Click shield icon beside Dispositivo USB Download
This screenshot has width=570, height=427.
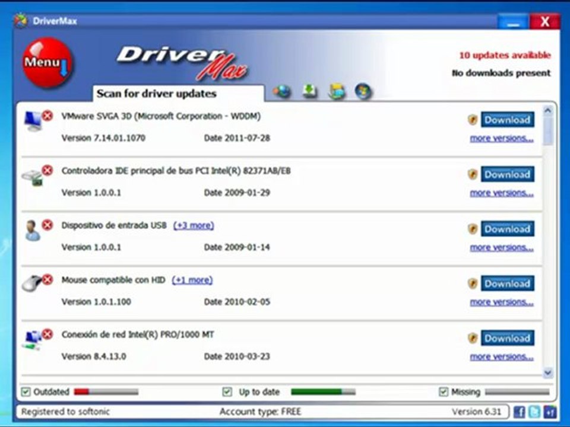[x=472, y=229]
